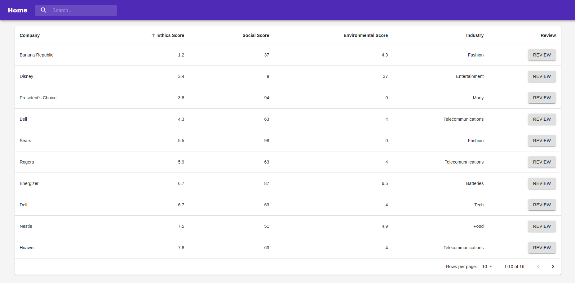
Task: Review the Rogers row
Action: [542, 162]
